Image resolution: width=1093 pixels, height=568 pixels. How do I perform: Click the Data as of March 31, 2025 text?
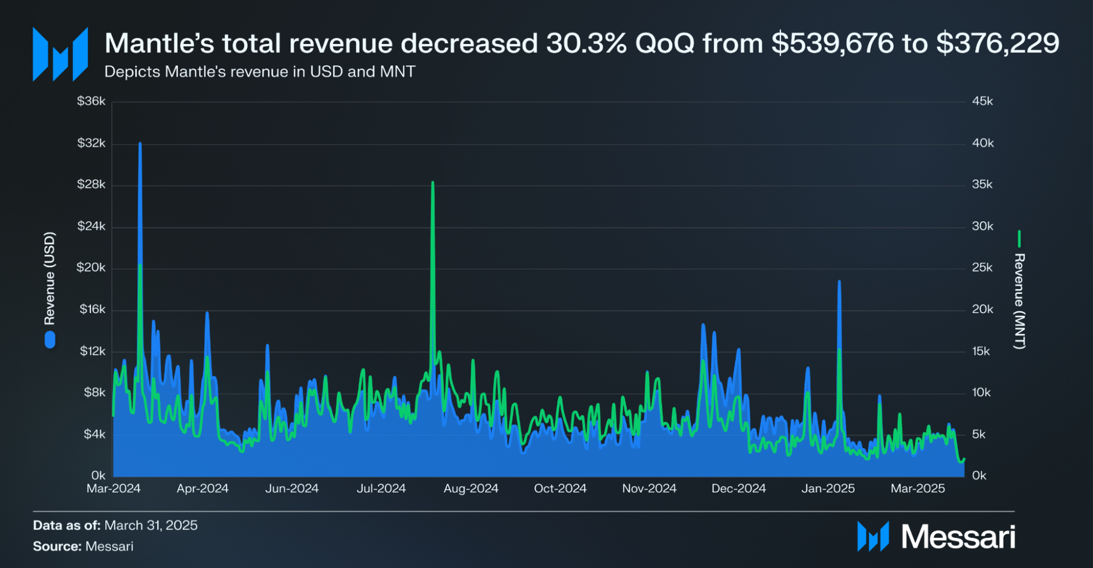coord(115,525)
